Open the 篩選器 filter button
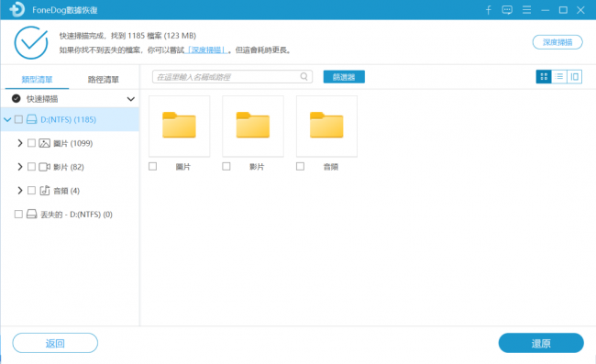 click(344, 77)
